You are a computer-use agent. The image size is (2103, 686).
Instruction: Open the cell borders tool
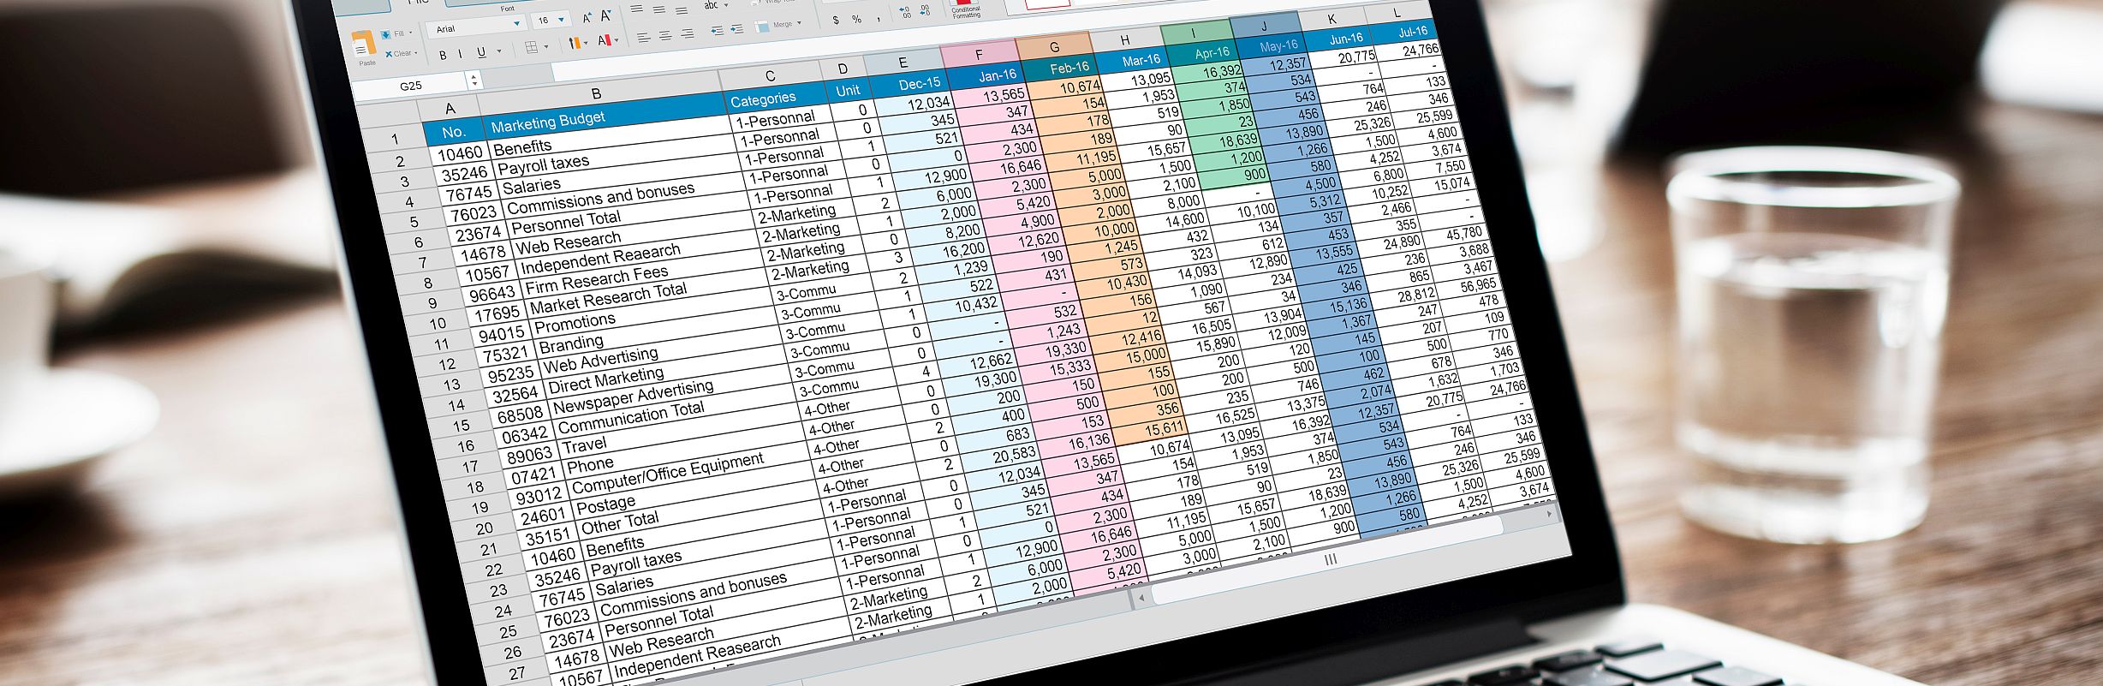tap(531, 47)
